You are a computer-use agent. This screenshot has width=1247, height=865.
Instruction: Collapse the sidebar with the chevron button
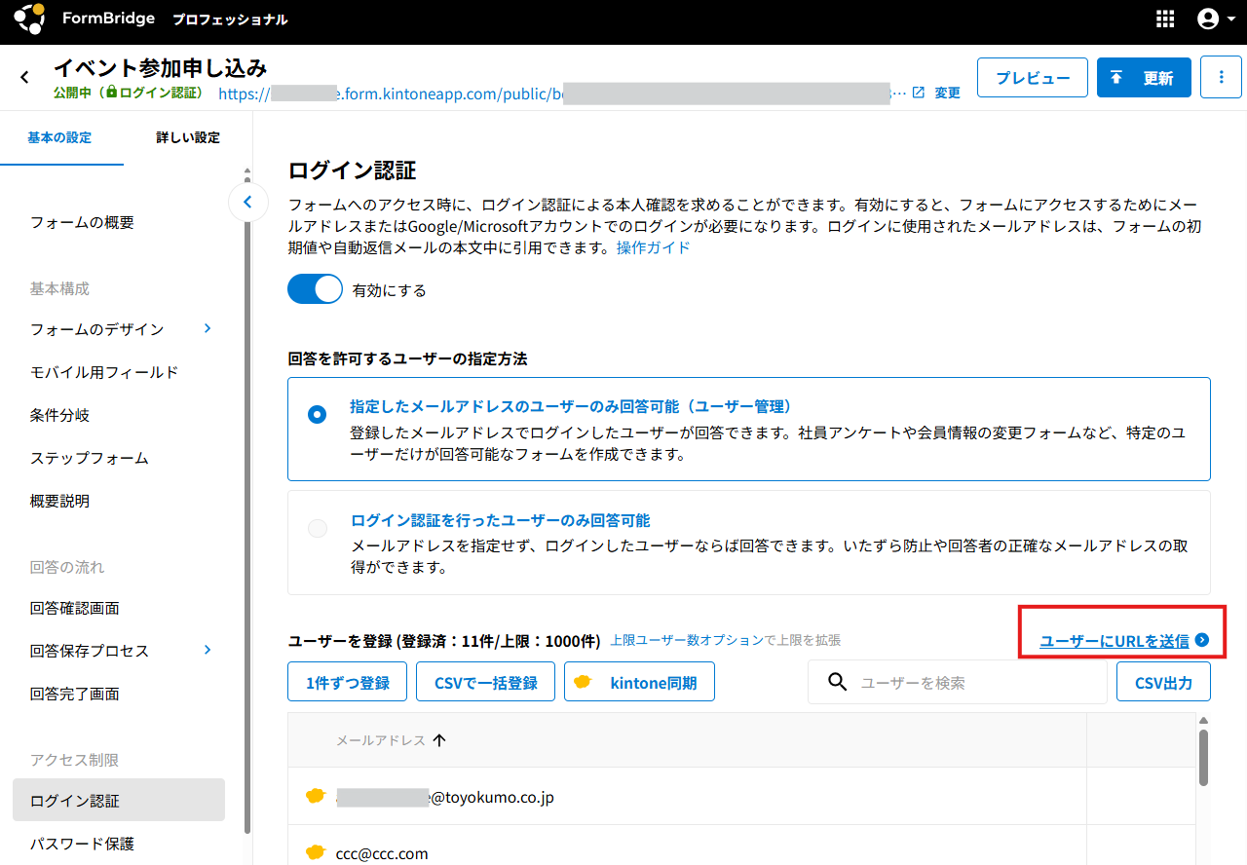tap(247, 203)
